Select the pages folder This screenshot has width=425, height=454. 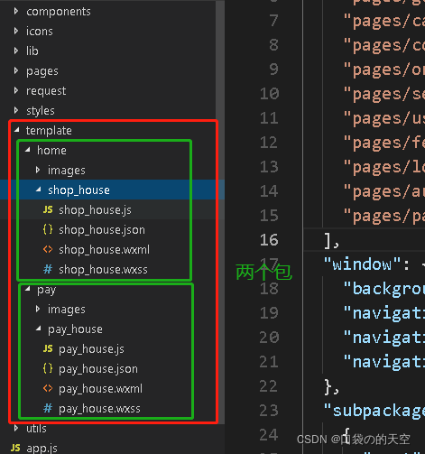click(x=42, y=71)
